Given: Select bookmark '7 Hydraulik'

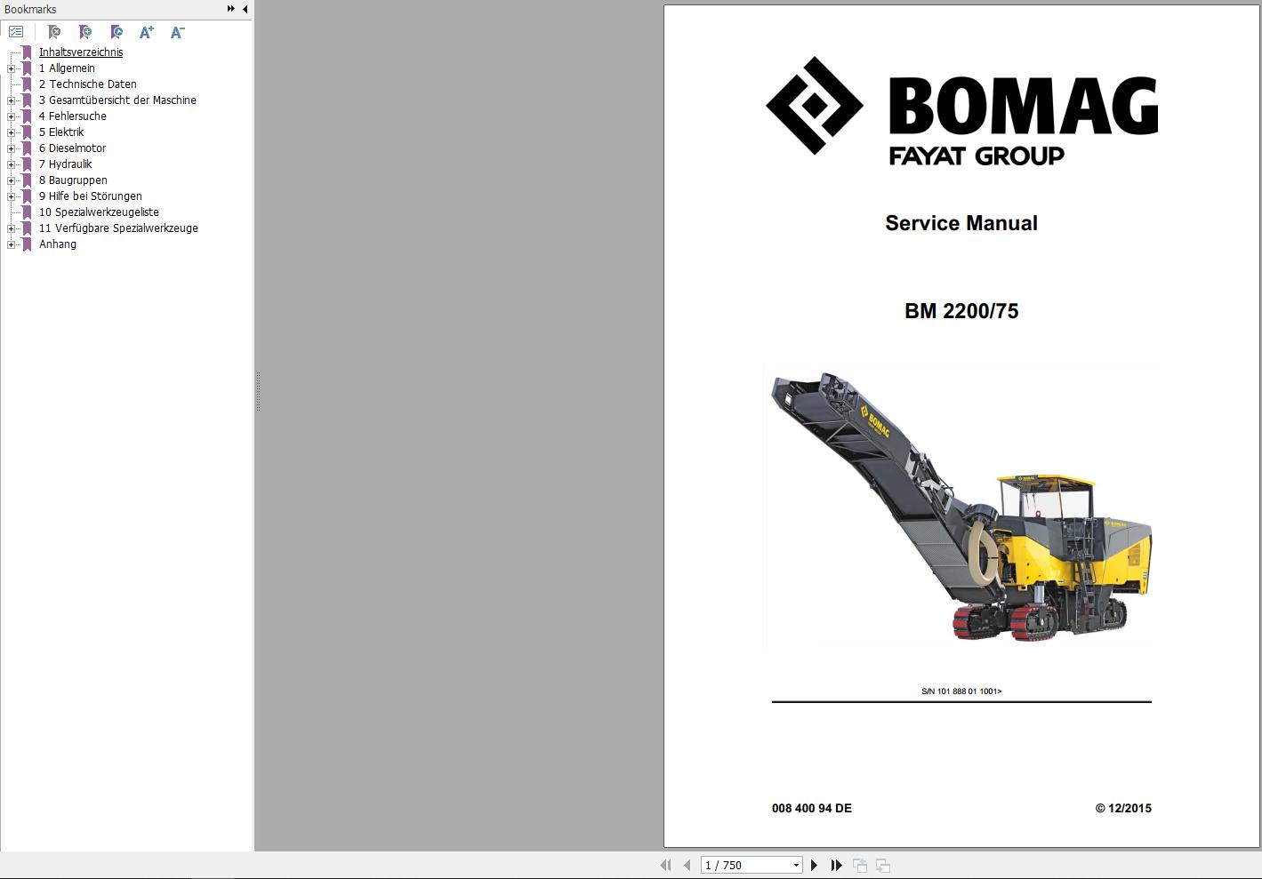Looking at the screenshot, I should 65,164.
